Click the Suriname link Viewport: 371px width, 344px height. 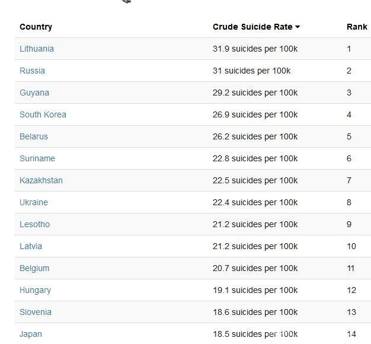point(37,158)
